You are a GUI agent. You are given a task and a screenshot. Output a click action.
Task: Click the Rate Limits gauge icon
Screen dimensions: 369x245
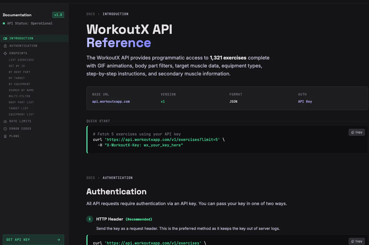click(5, 121)
